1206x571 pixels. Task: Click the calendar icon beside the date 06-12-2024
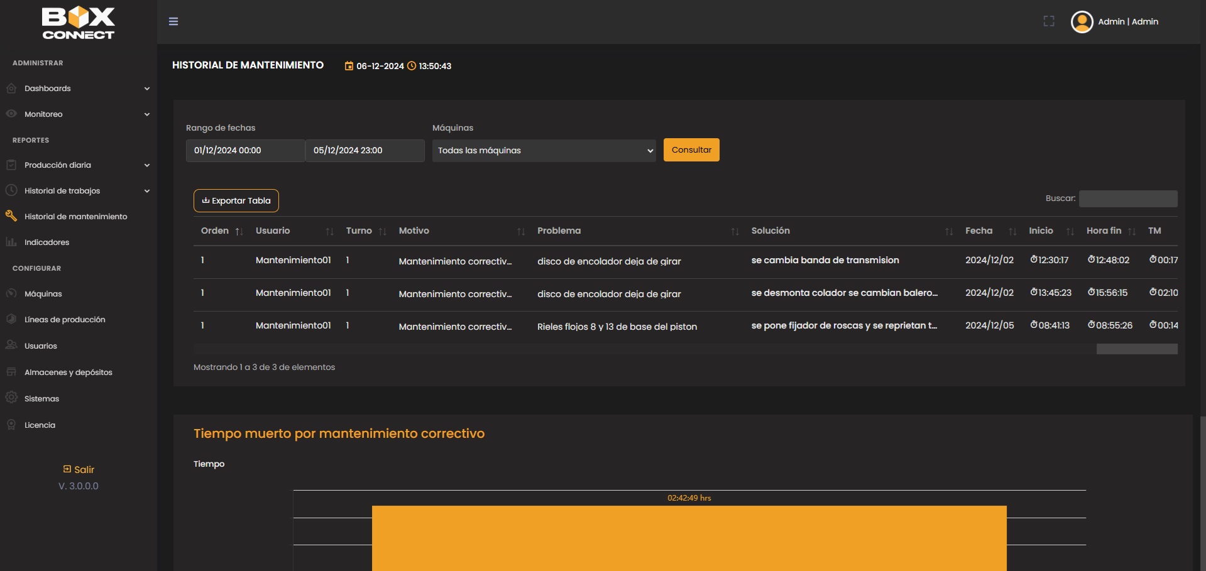click(349, 66)
